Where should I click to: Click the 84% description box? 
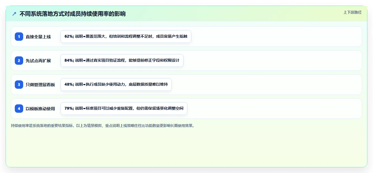(x=122, y=61)
